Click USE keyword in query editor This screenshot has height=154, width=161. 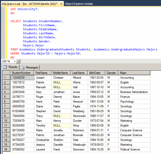(13, 9)
